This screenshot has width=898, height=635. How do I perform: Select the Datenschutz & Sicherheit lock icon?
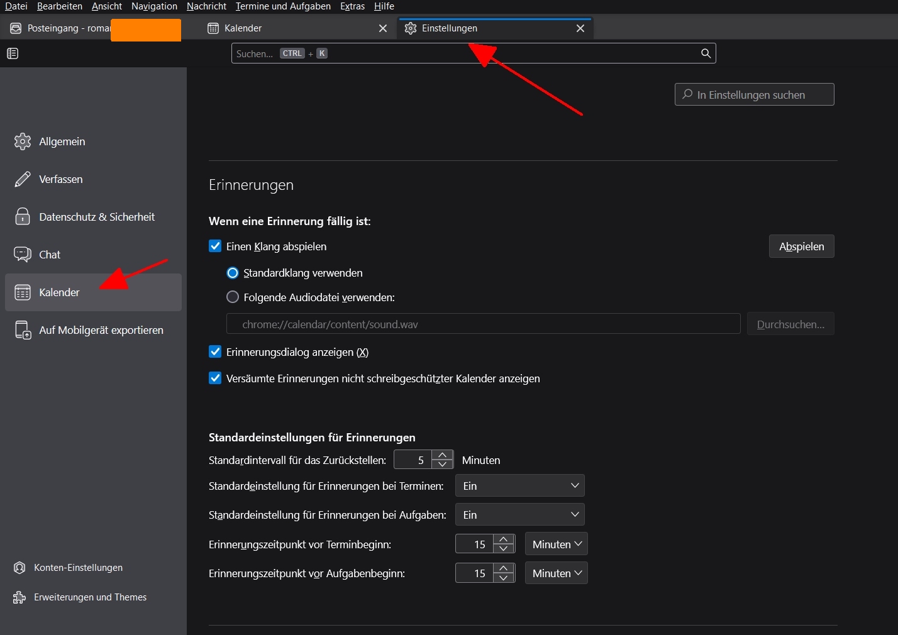point(23,217)
